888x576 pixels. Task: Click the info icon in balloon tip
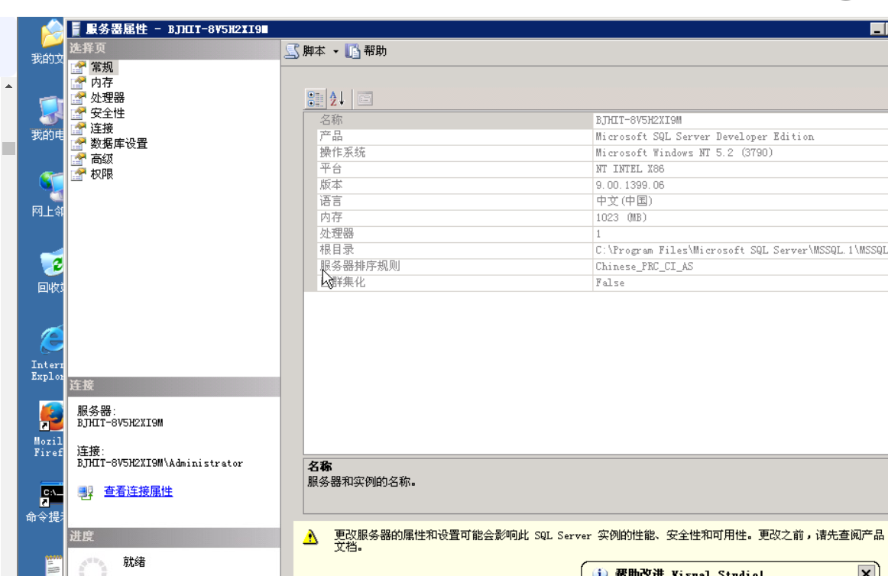[x=600, y=573]
